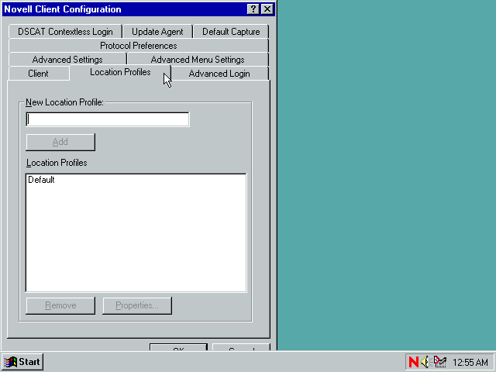Switch to Advanced Menu Settings tab
Viewport: 496px width, 372px height.
(198, 60)
